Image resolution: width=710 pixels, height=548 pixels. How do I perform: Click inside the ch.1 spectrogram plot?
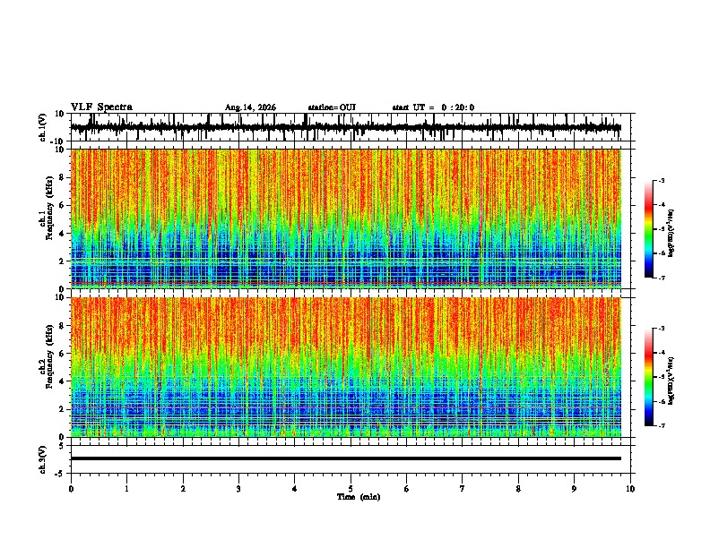tap(346, 218)
